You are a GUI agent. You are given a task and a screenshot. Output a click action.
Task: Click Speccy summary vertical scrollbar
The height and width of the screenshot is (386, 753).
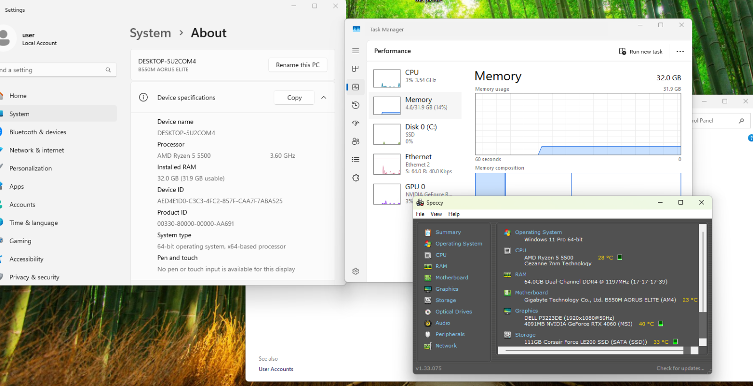[703, 284]
